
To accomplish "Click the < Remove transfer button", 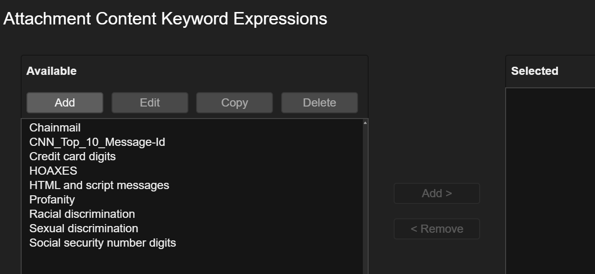I will coord(437,229).
